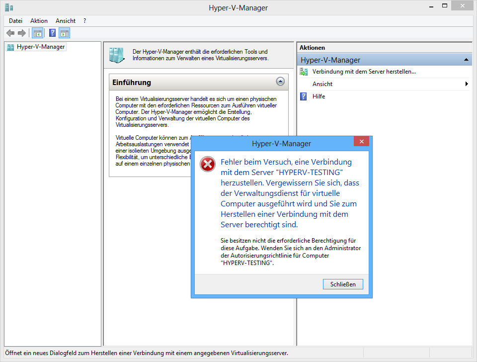Open the Aktion menu
This screenshot has height=362, width=477.
tap(39, 21)
